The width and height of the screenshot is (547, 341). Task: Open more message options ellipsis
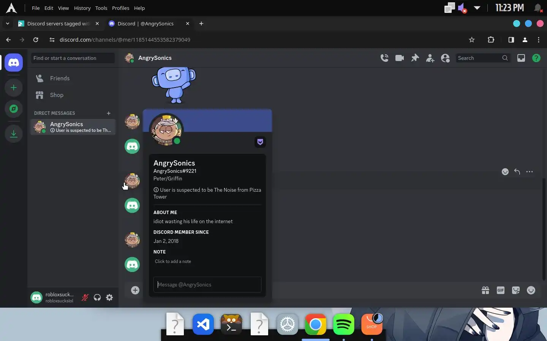530,172
